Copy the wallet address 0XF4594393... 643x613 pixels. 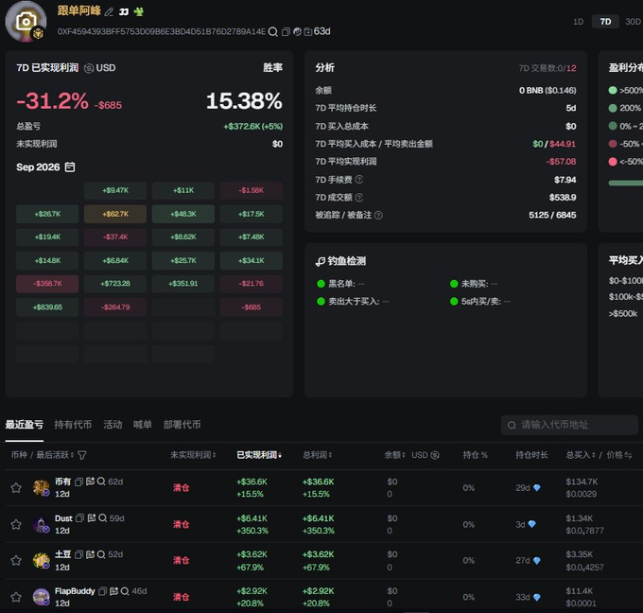286,31
